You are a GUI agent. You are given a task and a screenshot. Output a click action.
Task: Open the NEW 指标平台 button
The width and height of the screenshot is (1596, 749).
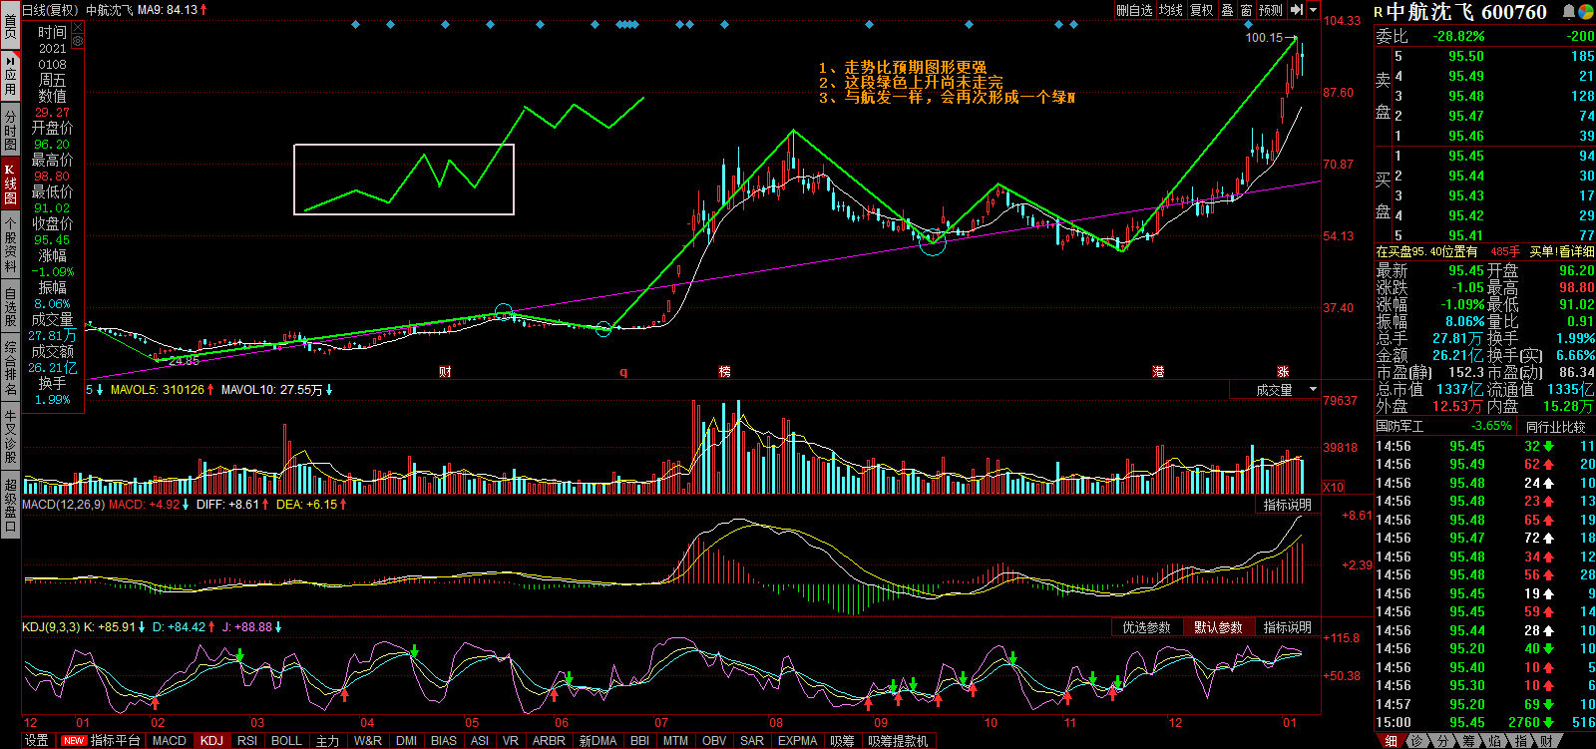(x=101, y=740)
